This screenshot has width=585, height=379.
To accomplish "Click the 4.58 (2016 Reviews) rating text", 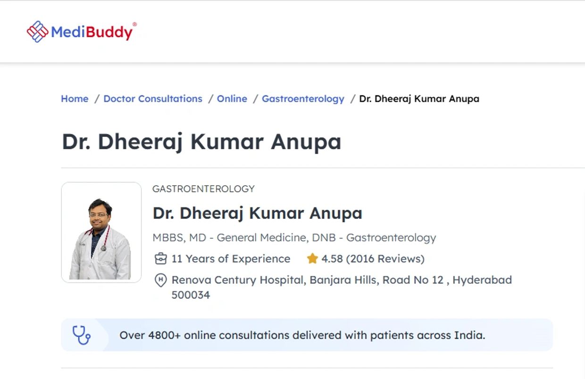I will pyautogui.click(x=373, y=259).
